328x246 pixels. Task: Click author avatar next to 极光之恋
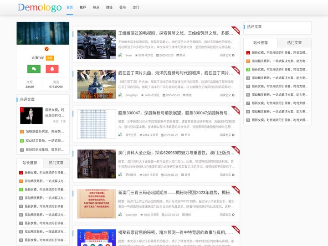(x=120, y=135)
